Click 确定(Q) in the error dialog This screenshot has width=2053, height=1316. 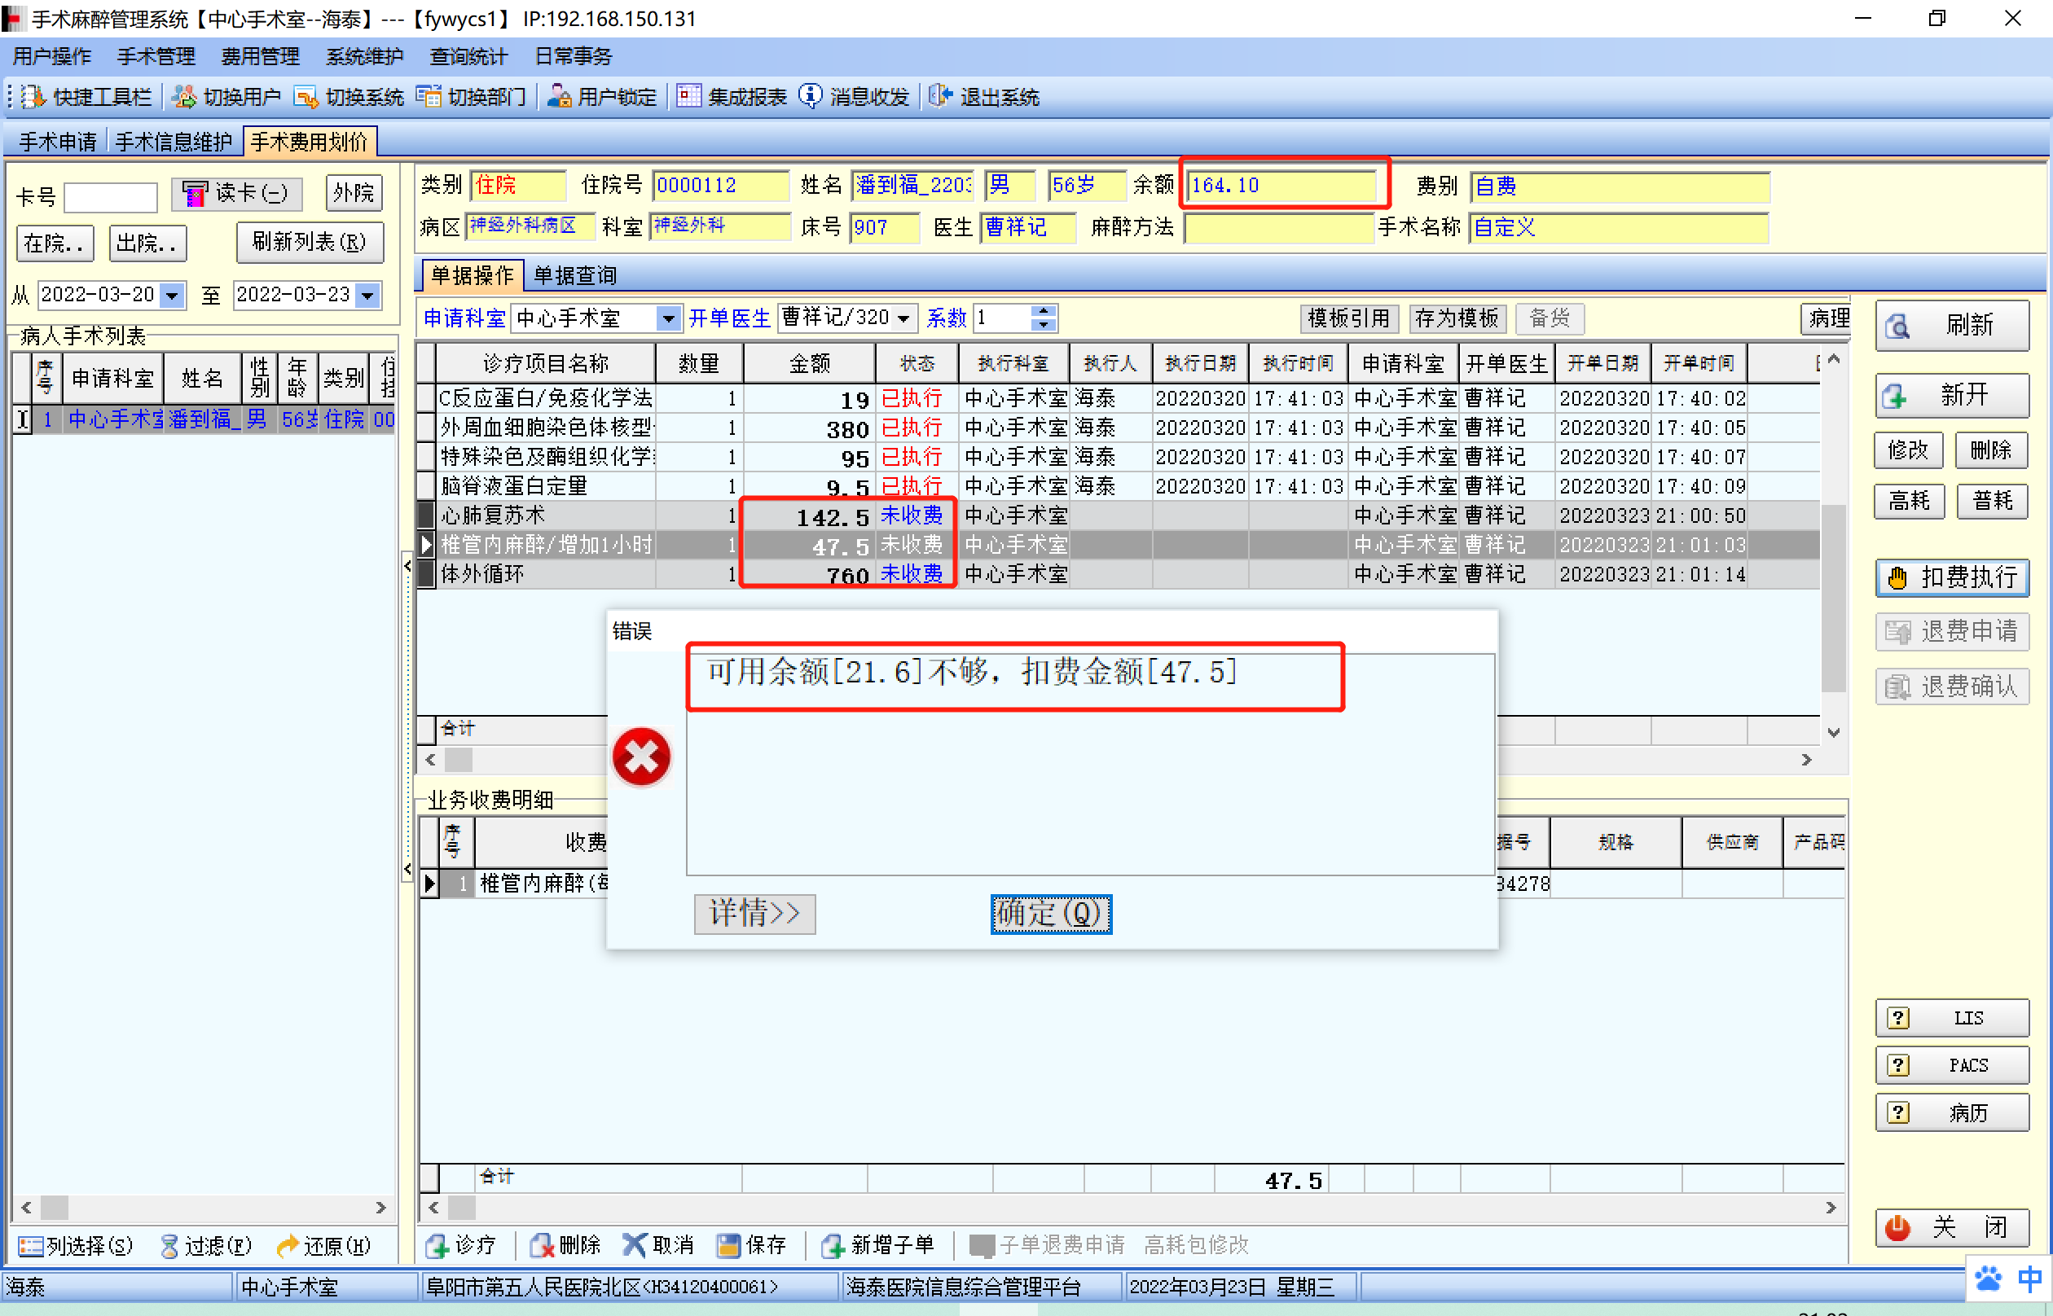click(1050, 914)
